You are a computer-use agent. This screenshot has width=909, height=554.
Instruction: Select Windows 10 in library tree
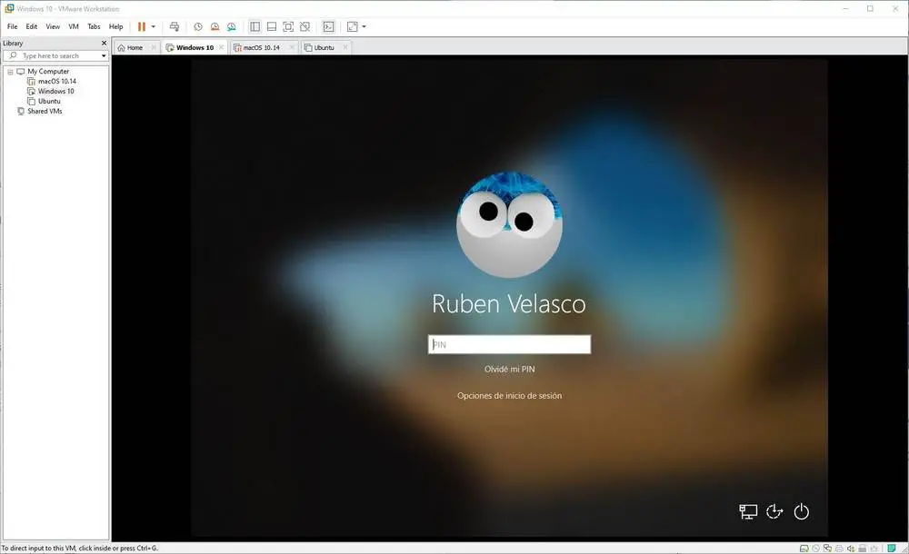(x=55, y=91)
